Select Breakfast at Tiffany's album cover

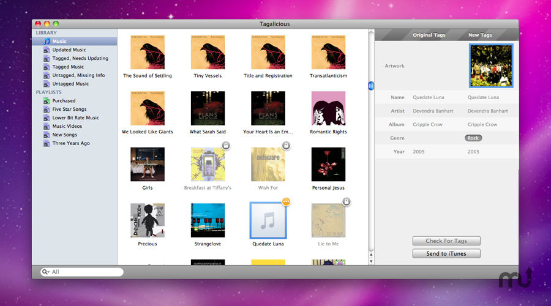pyautogui.click(x=208, y=165)
